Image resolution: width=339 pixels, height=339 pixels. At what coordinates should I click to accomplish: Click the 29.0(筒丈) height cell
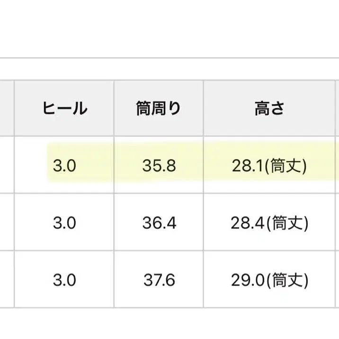(269, 279)
